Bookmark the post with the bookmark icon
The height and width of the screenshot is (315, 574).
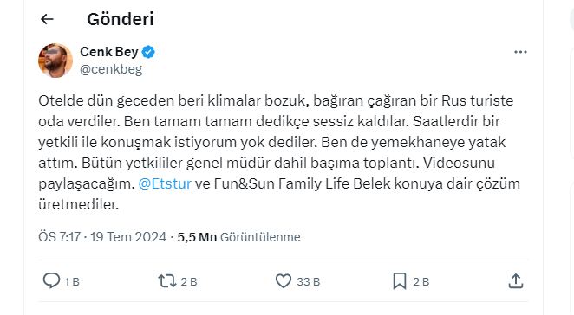400,281
